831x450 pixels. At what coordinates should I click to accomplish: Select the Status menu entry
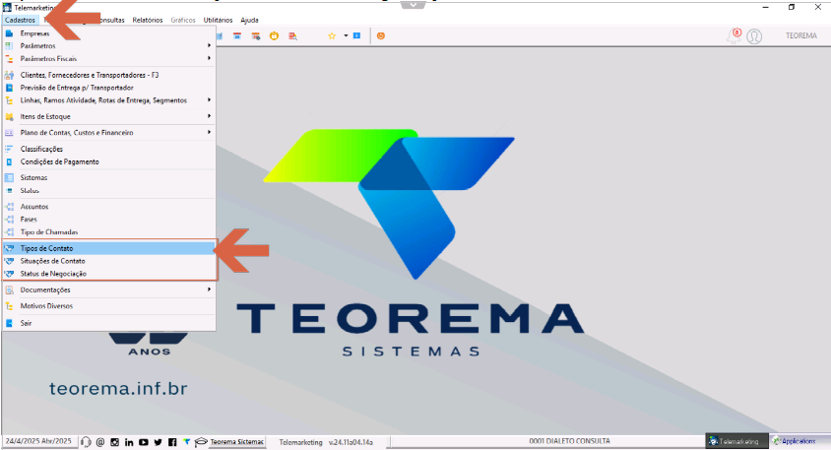pyautogui.click(x=109, y=190)
